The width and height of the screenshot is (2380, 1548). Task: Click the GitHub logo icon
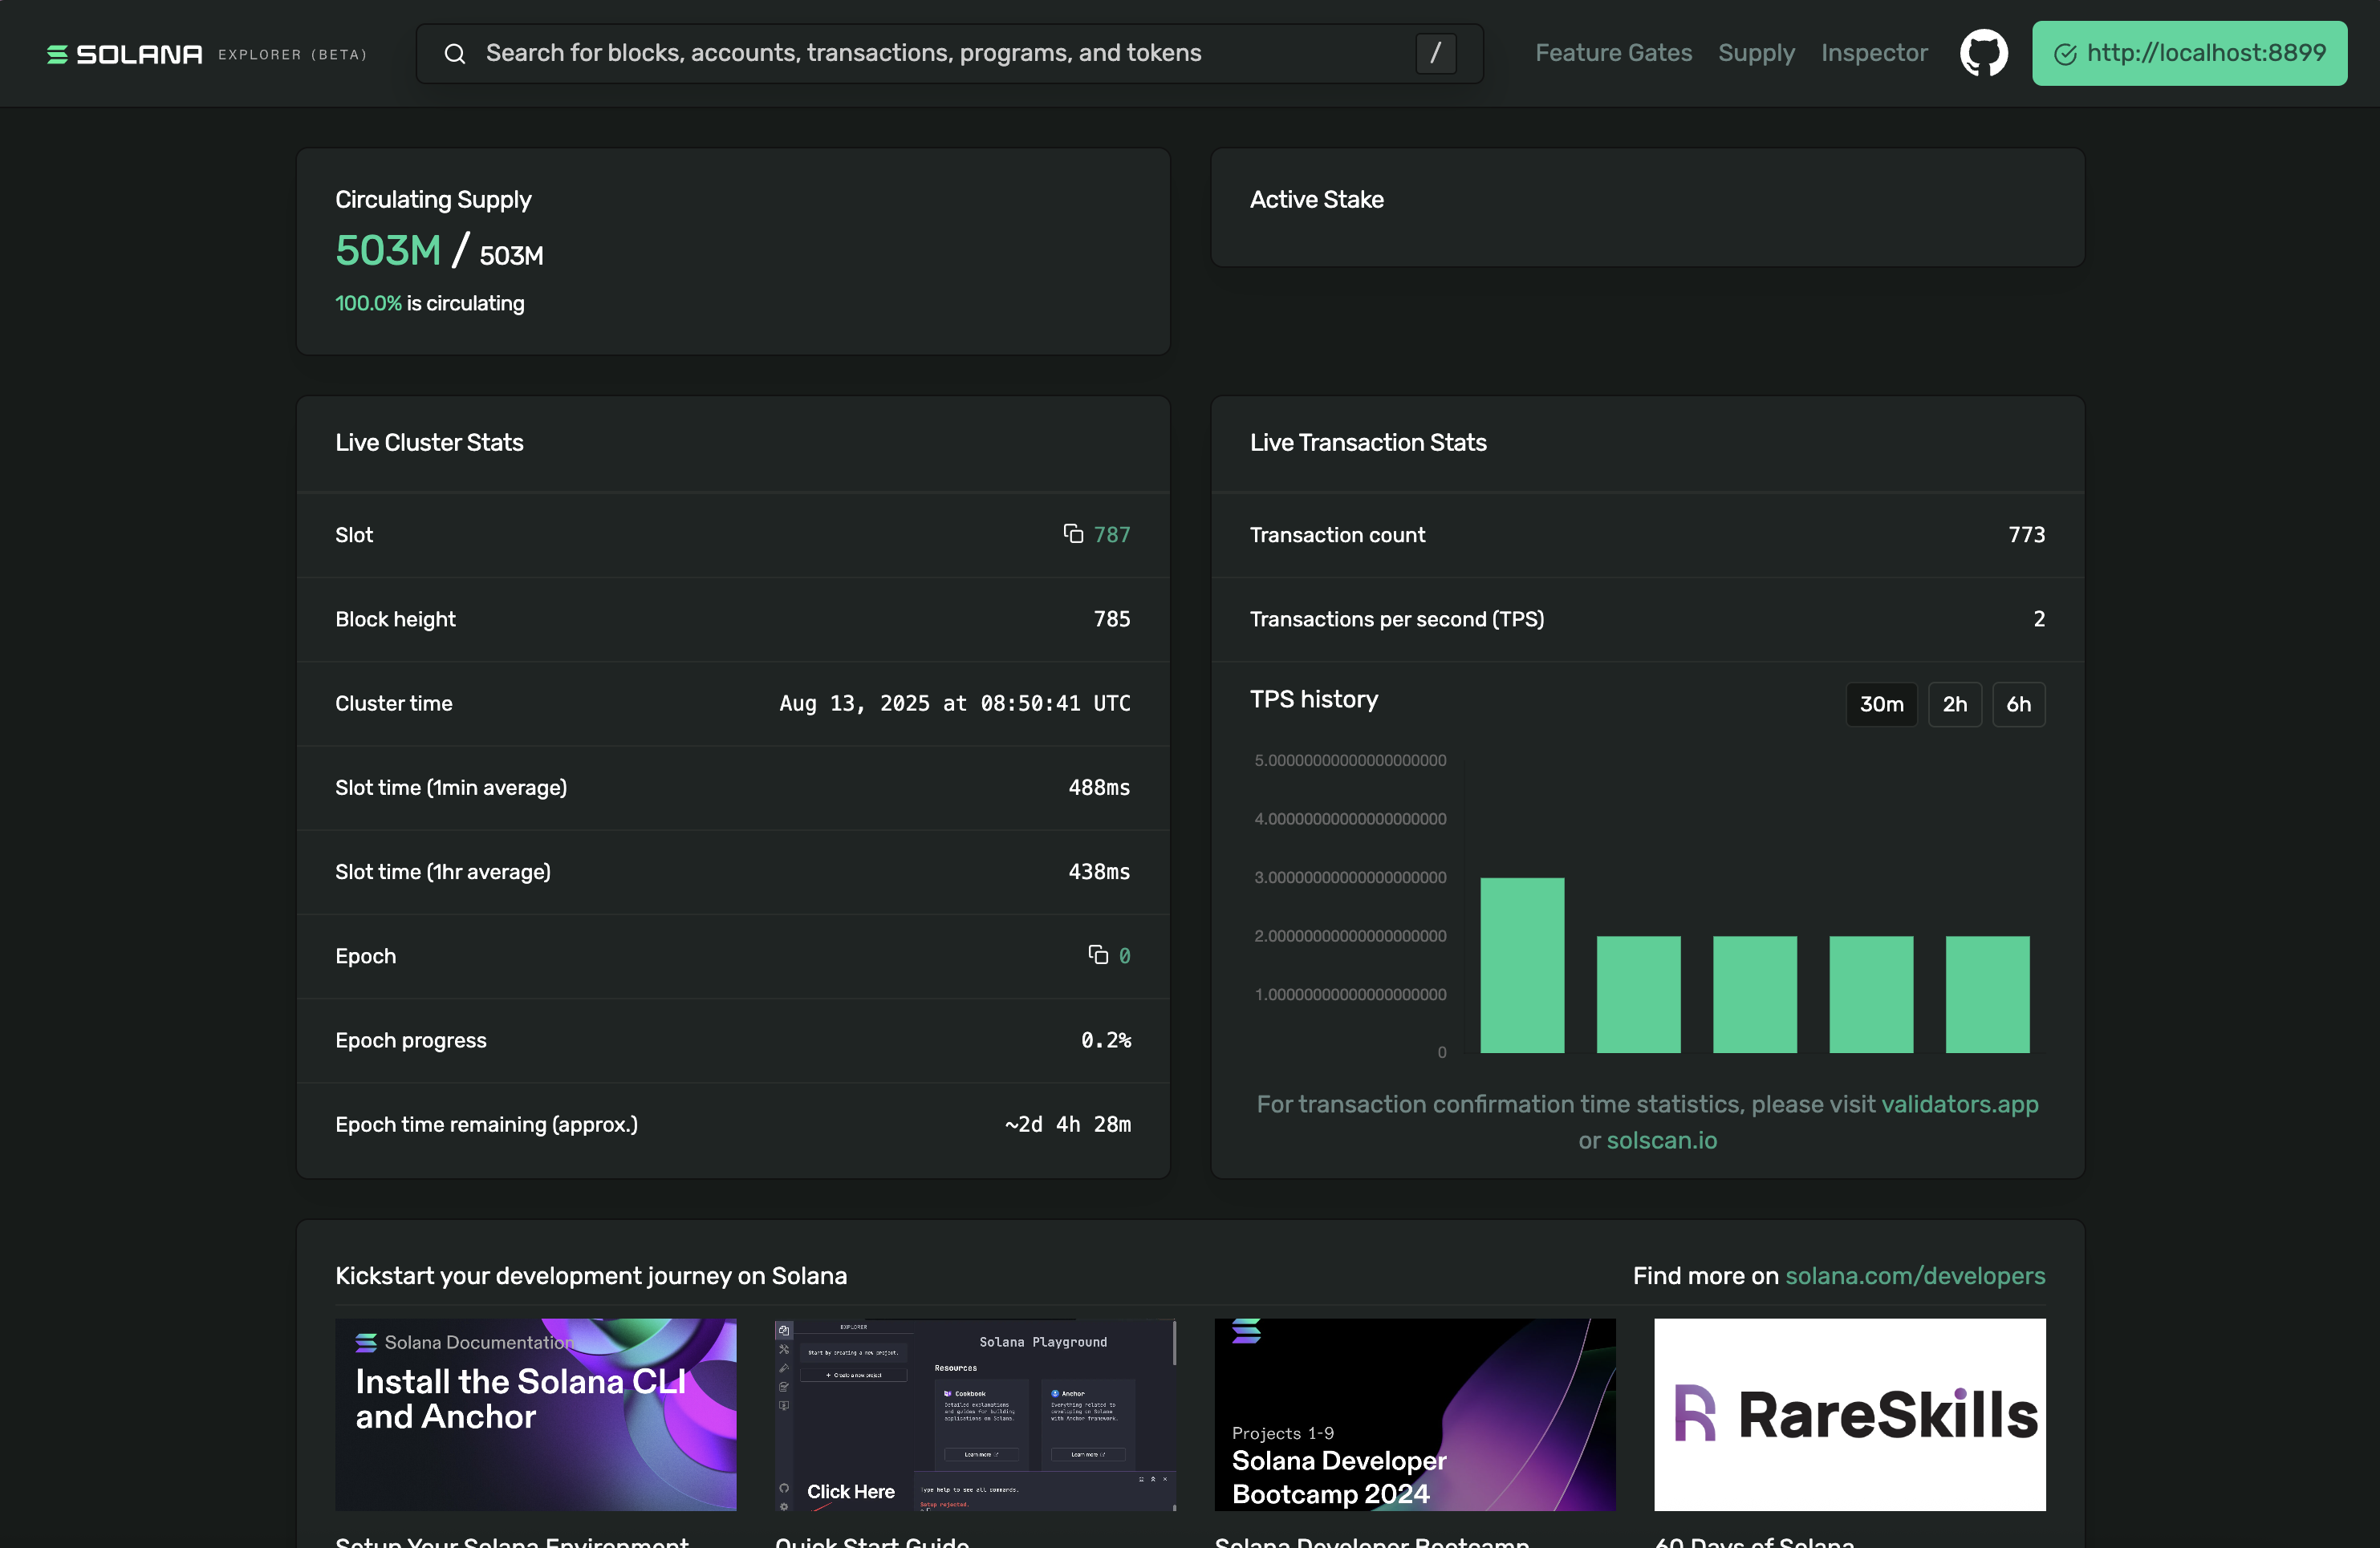pyautogui.click(x=1983, y=53)
